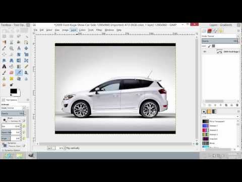The image size is (242, 182).
Task: Select the Perspective tool
Action: point(12,61)
